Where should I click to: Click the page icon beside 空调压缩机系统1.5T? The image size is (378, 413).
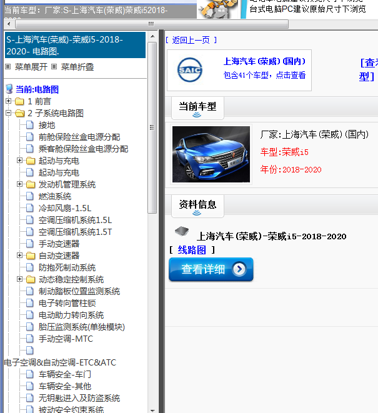(30, 232)
